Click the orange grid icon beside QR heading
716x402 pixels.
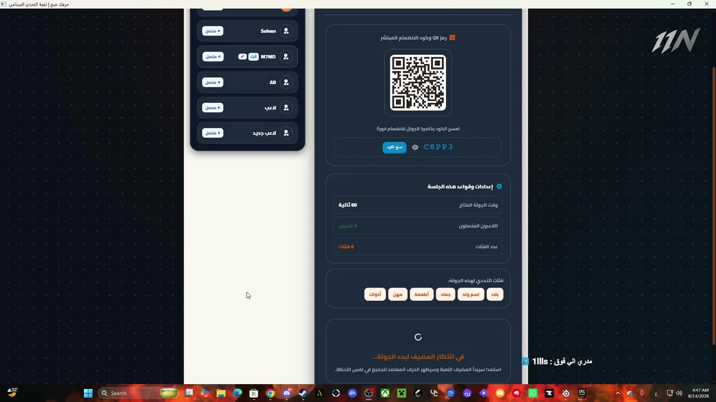click(x=452, y=37)
